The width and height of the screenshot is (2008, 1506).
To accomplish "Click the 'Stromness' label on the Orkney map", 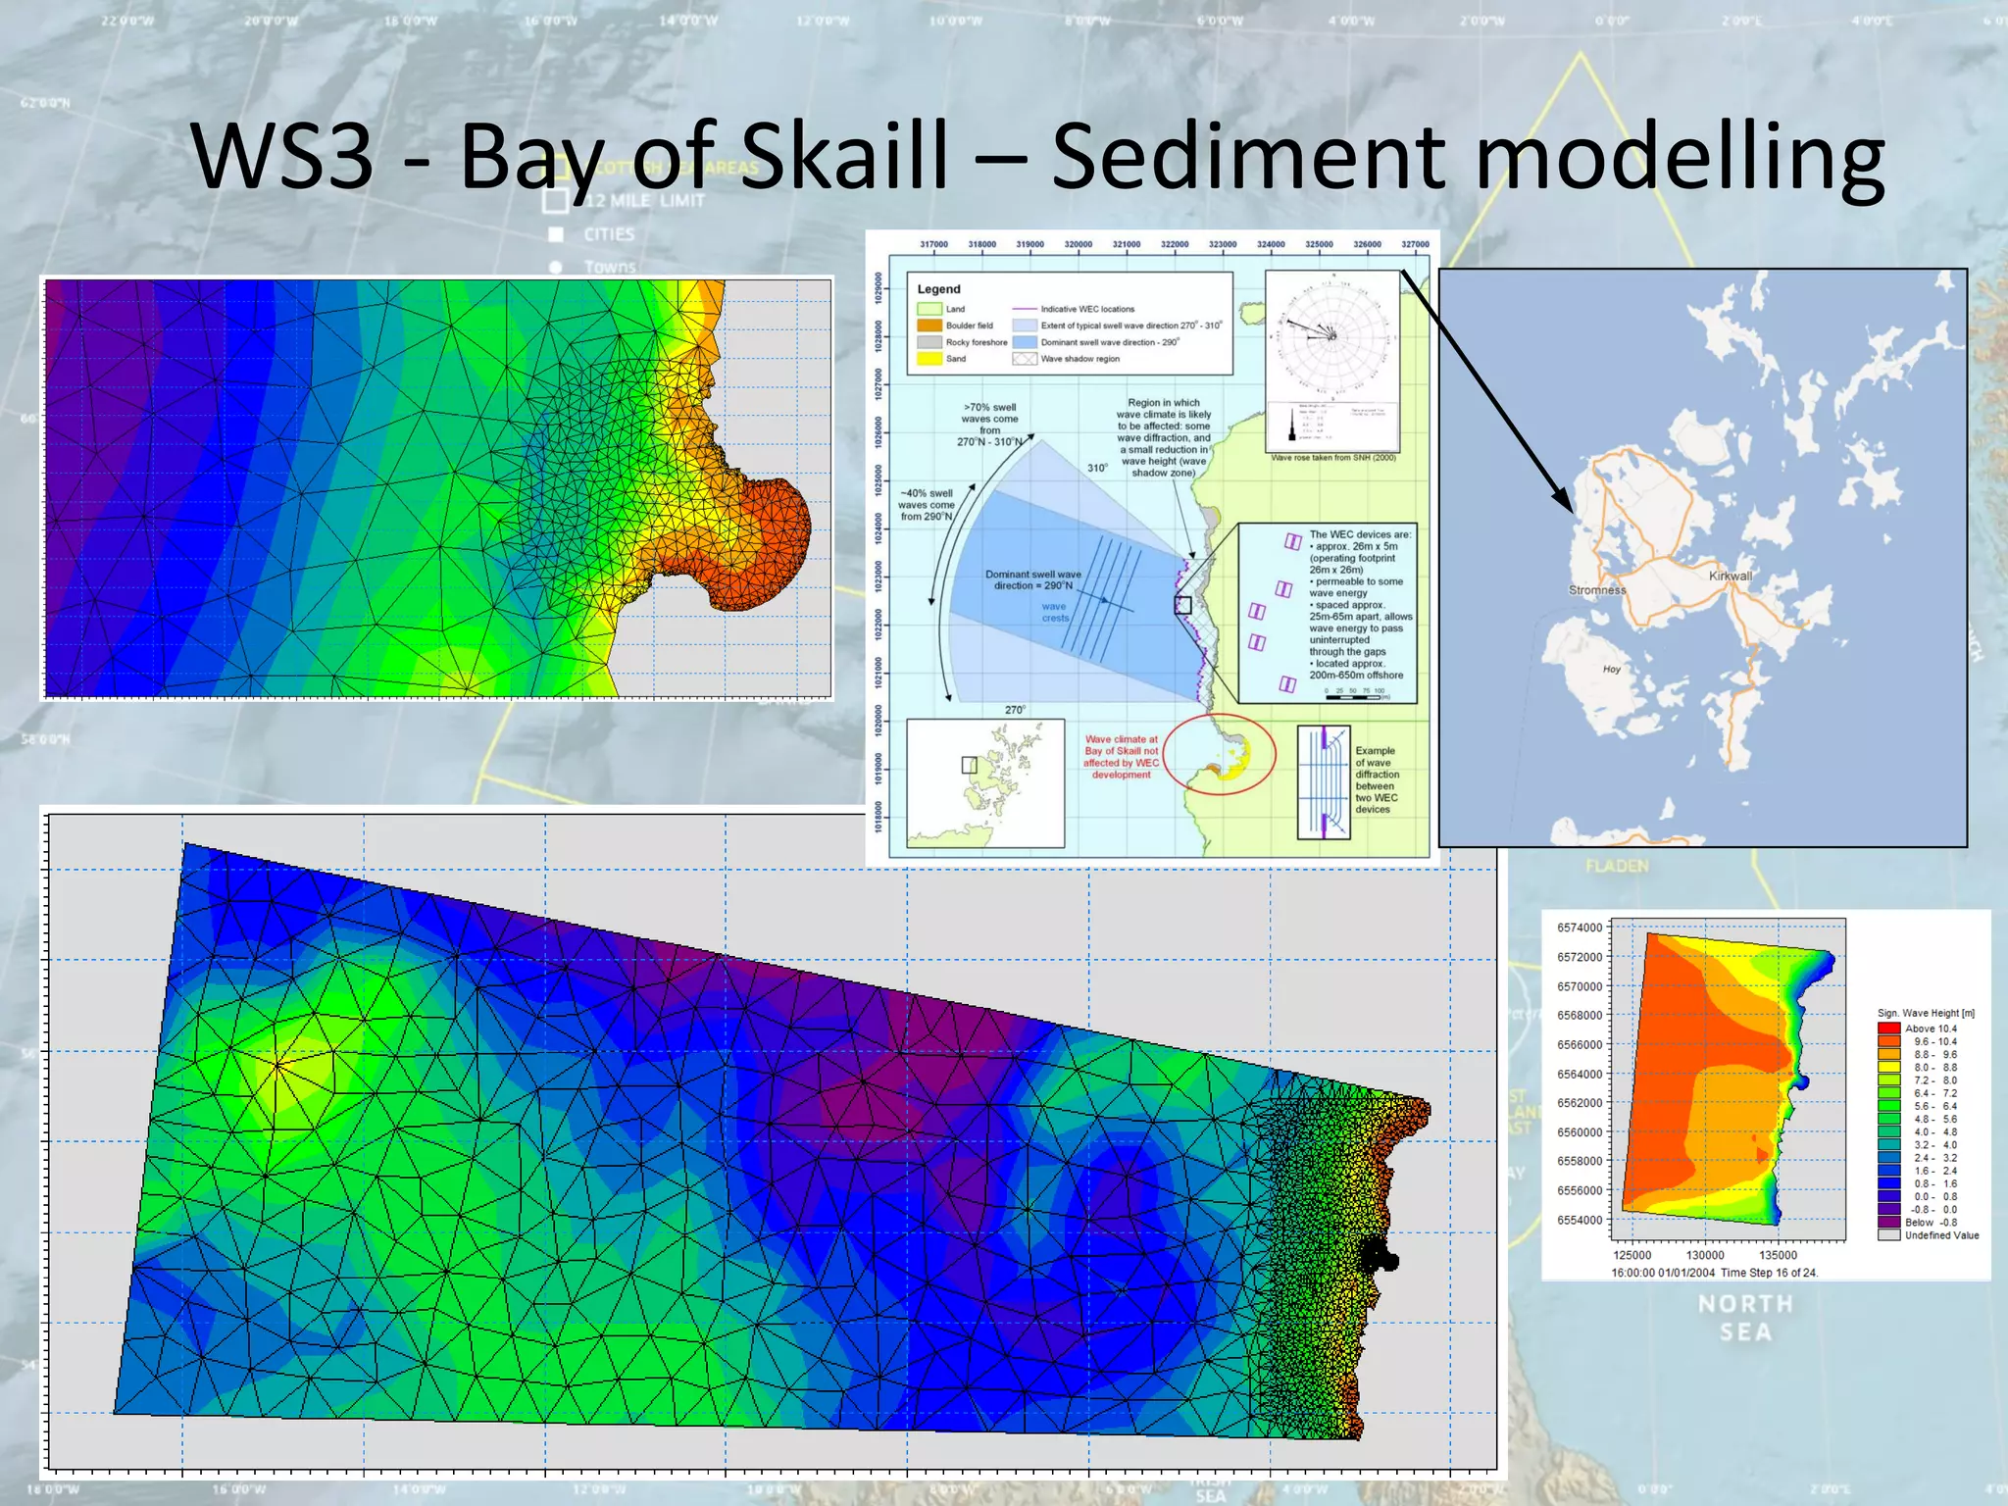I will 1597,590.
